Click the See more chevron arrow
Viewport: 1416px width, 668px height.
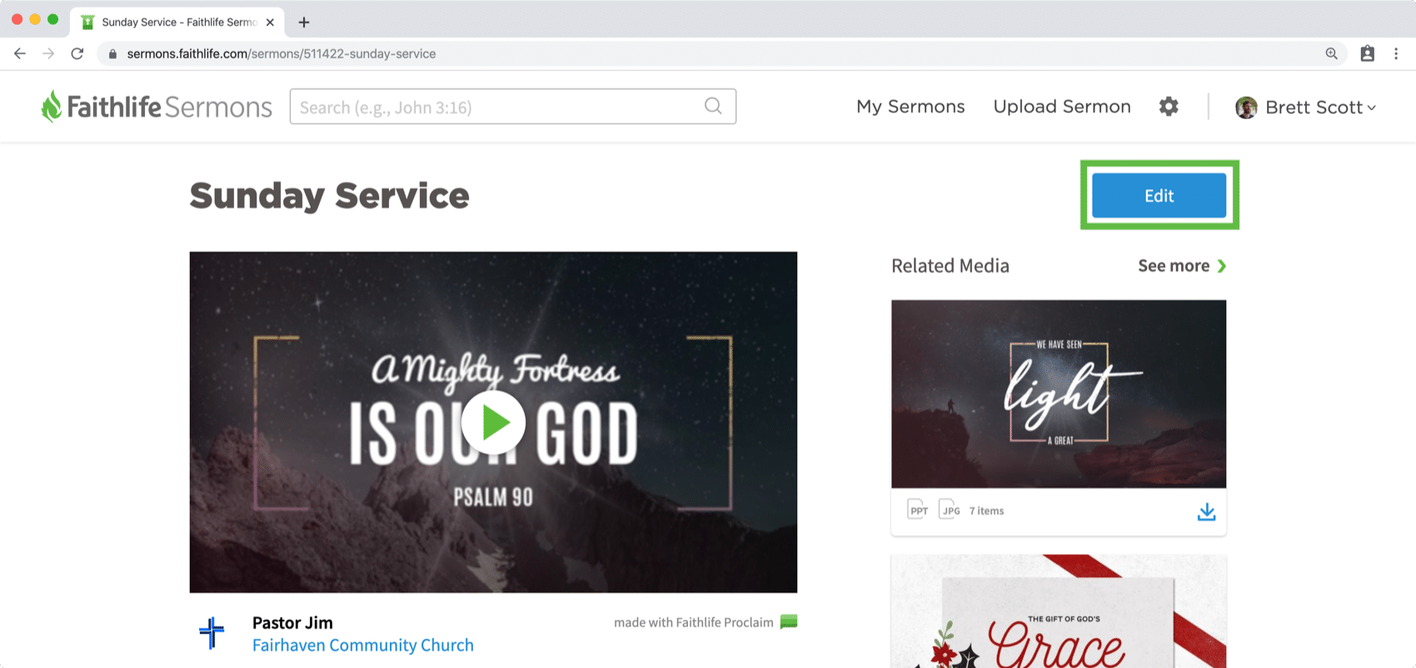[x=1222, y=266]
